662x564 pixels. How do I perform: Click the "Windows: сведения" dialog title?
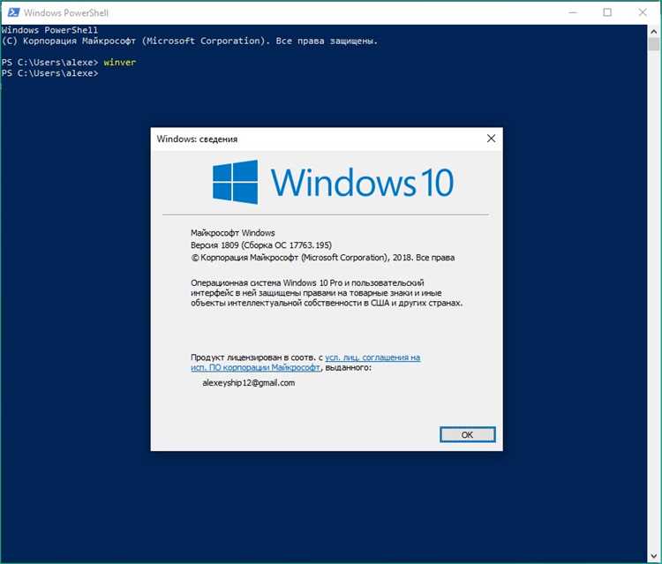(x=197, y=139)
